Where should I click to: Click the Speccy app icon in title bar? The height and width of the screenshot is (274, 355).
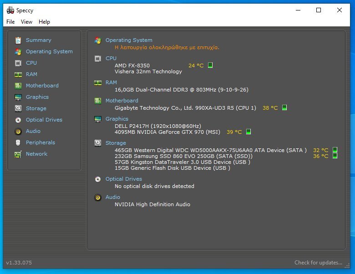(10, 10)
